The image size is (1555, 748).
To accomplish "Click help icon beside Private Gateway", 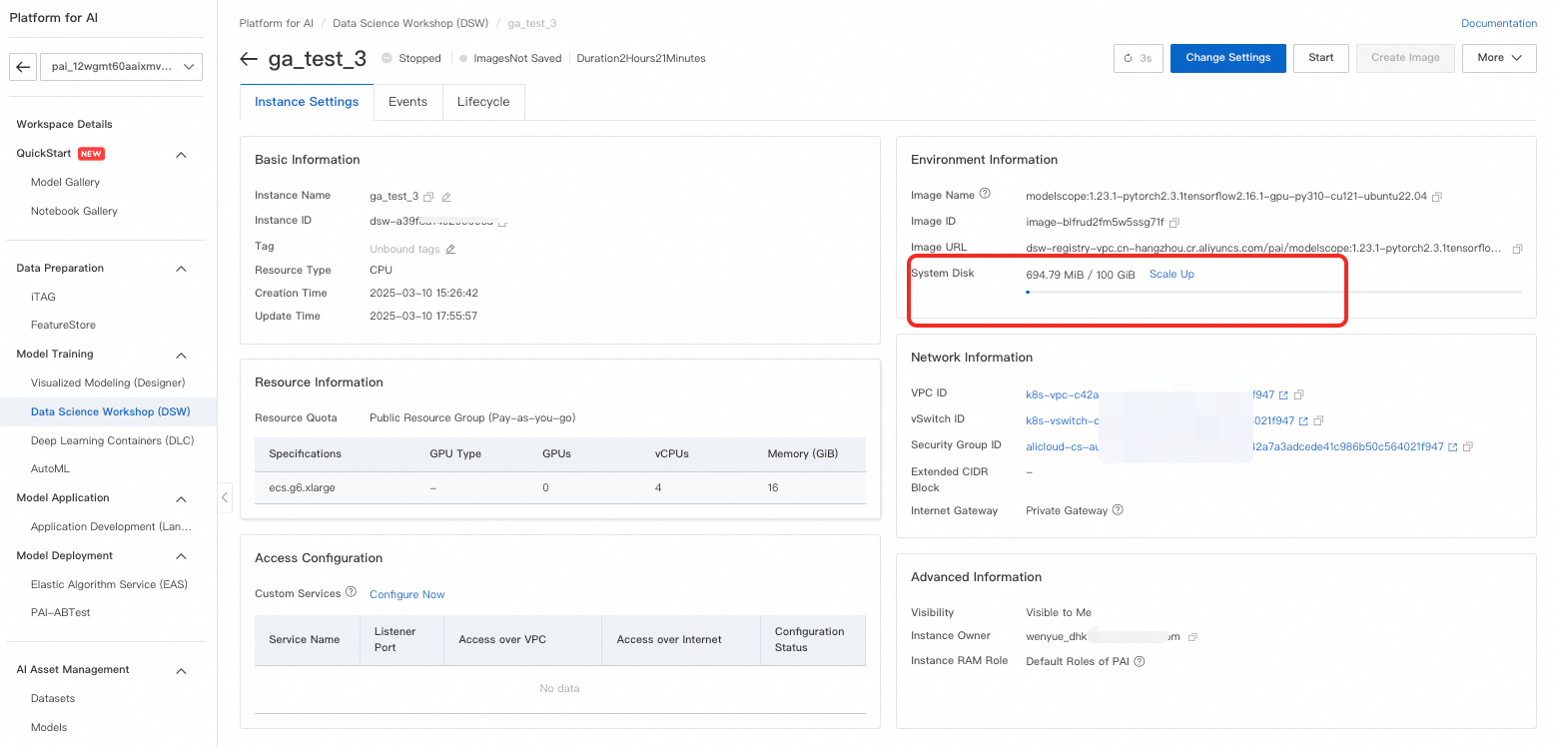I will pos(1118,510).
